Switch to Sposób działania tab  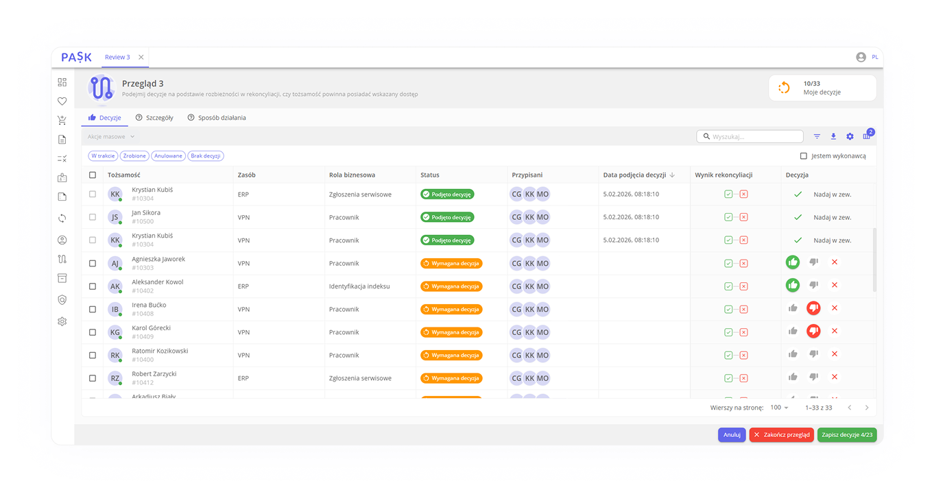(x=217, y=118)
